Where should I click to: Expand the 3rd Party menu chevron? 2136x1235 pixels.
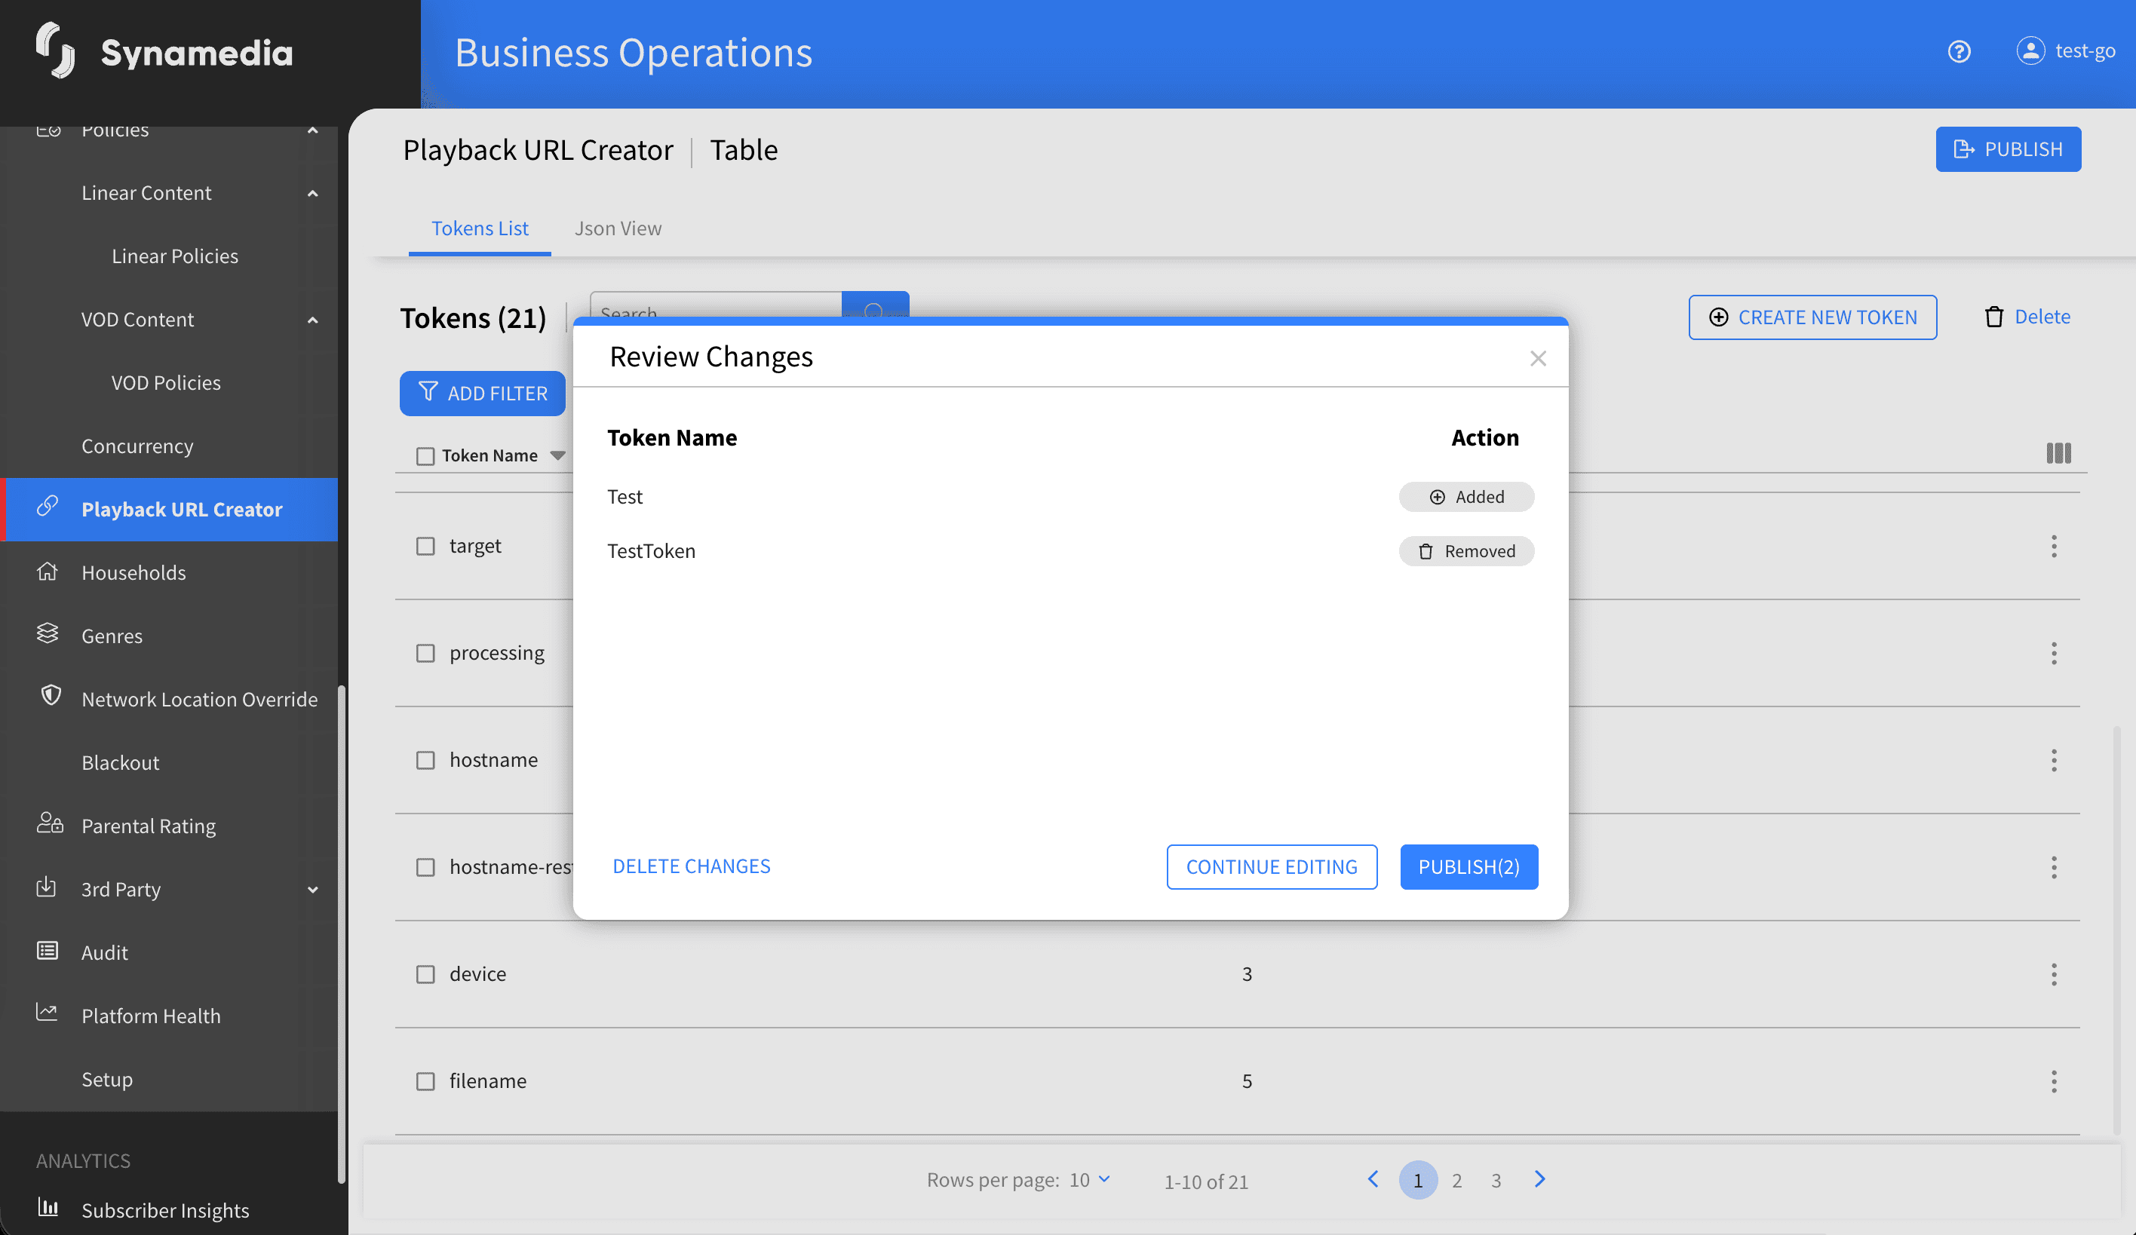[313, 890]
